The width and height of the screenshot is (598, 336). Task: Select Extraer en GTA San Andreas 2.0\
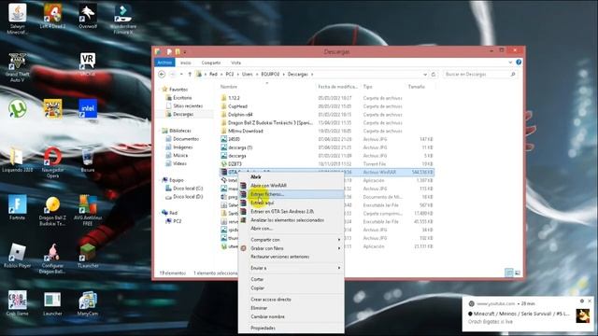click(x=291, y=212)
